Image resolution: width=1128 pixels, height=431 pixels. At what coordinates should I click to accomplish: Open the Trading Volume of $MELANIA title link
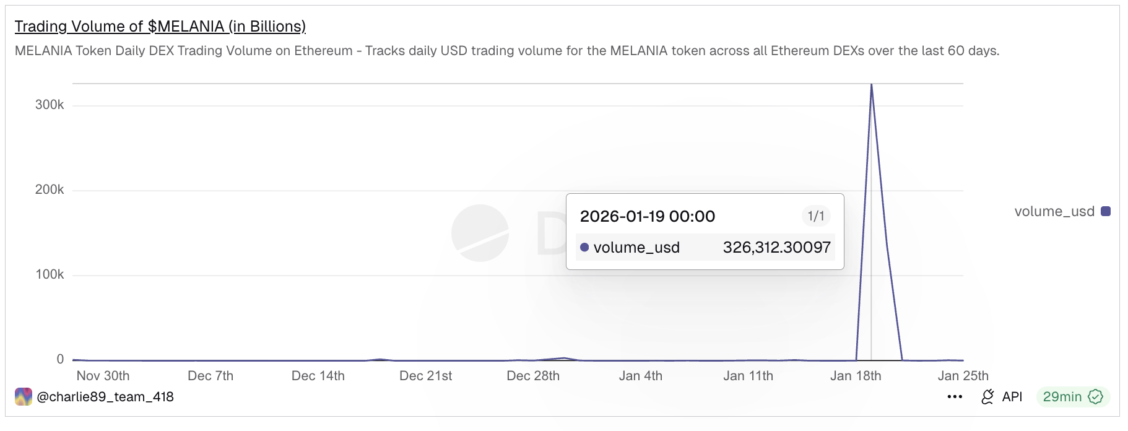point(160,27)
